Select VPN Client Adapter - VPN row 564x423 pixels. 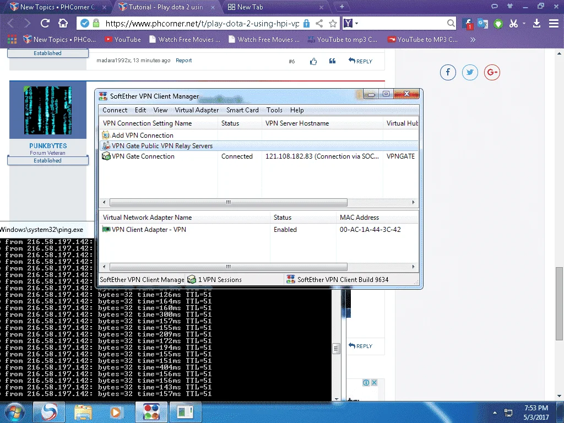click(259, 230)
